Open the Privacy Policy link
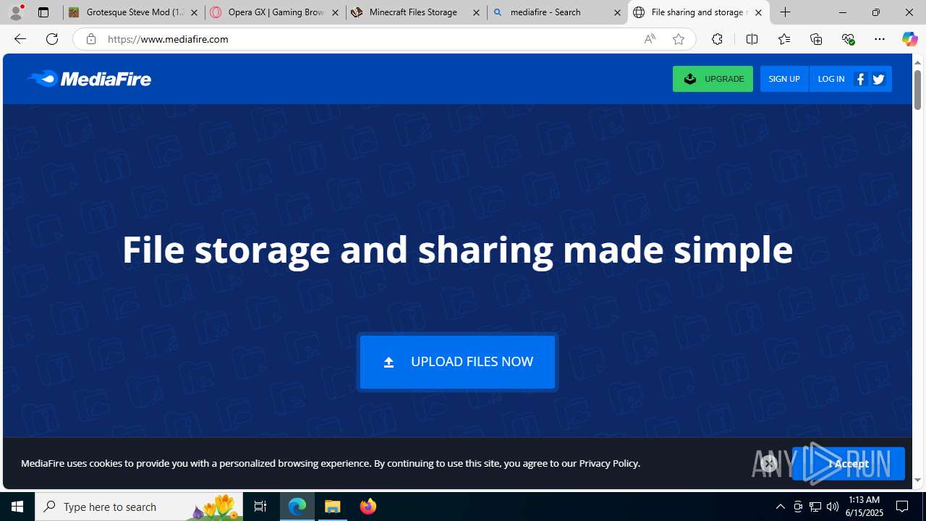Image resolution: width=926 pixels, height=521 pixels. (608, 463)
